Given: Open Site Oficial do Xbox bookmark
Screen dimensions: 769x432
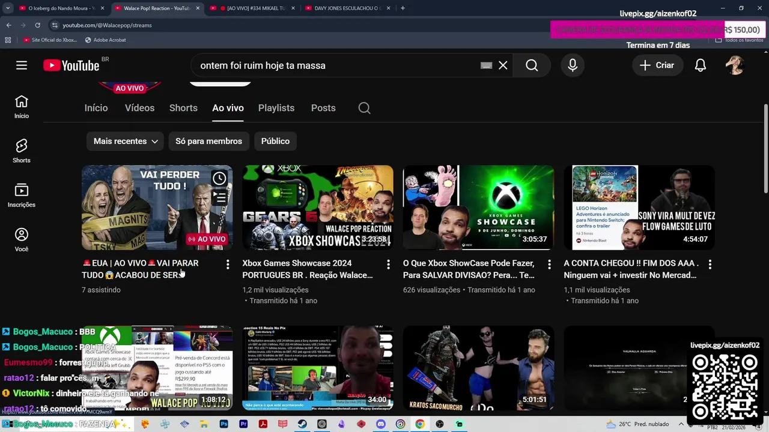Looking at the screenshot, I should (x=50, y=40).
